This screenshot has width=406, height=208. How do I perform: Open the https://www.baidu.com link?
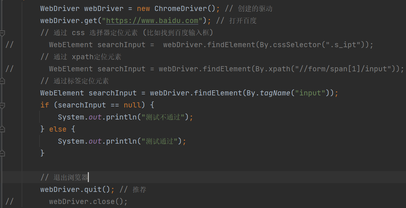tap(152, 20)
